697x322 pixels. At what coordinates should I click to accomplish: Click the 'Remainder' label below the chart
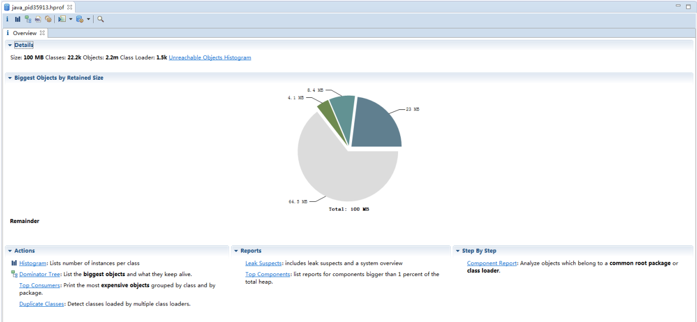click(25, 221)
